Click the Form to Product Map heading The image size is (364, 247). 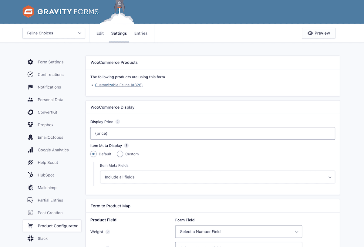pos(110,206)
